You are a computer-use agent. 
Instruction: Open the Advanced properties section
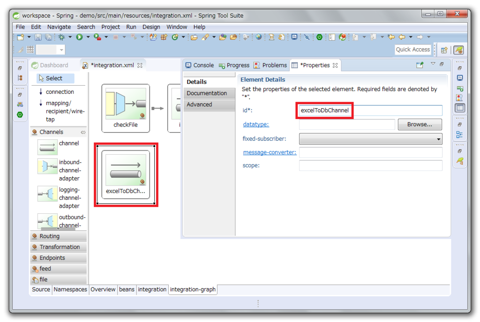pos(209,105)
